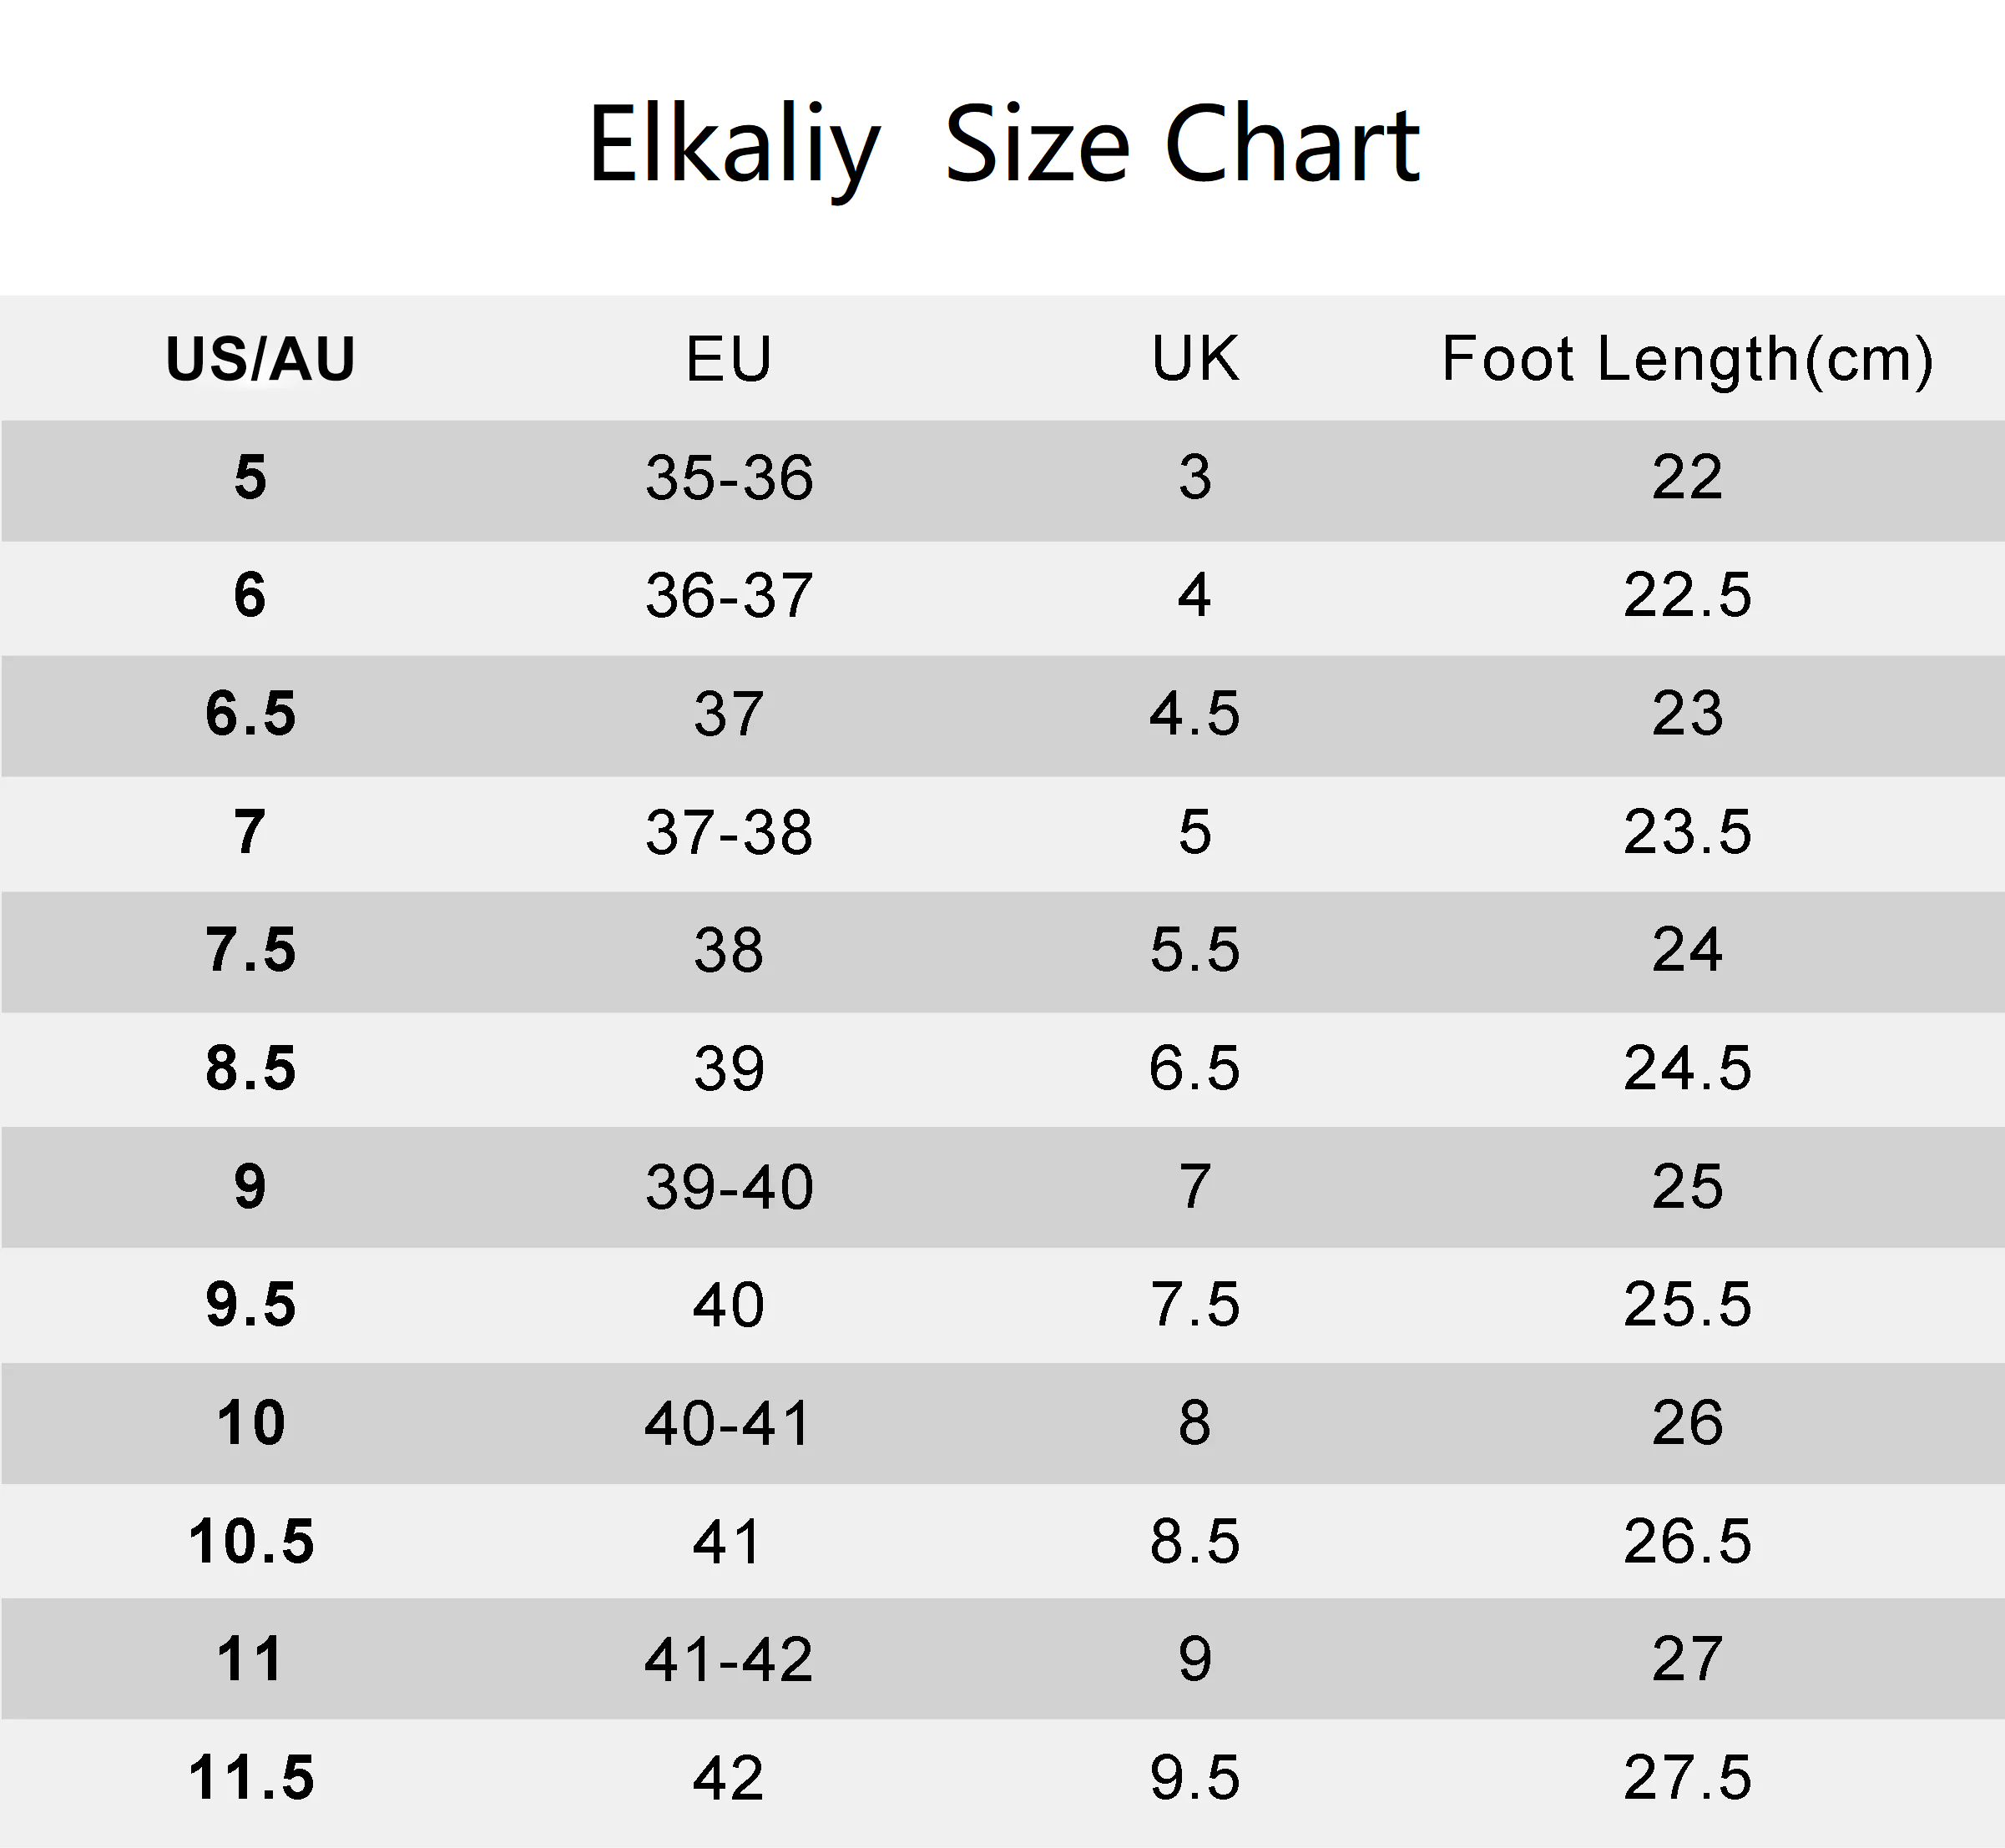Select the 26.5 foot length cell

coord(1687,1541)
